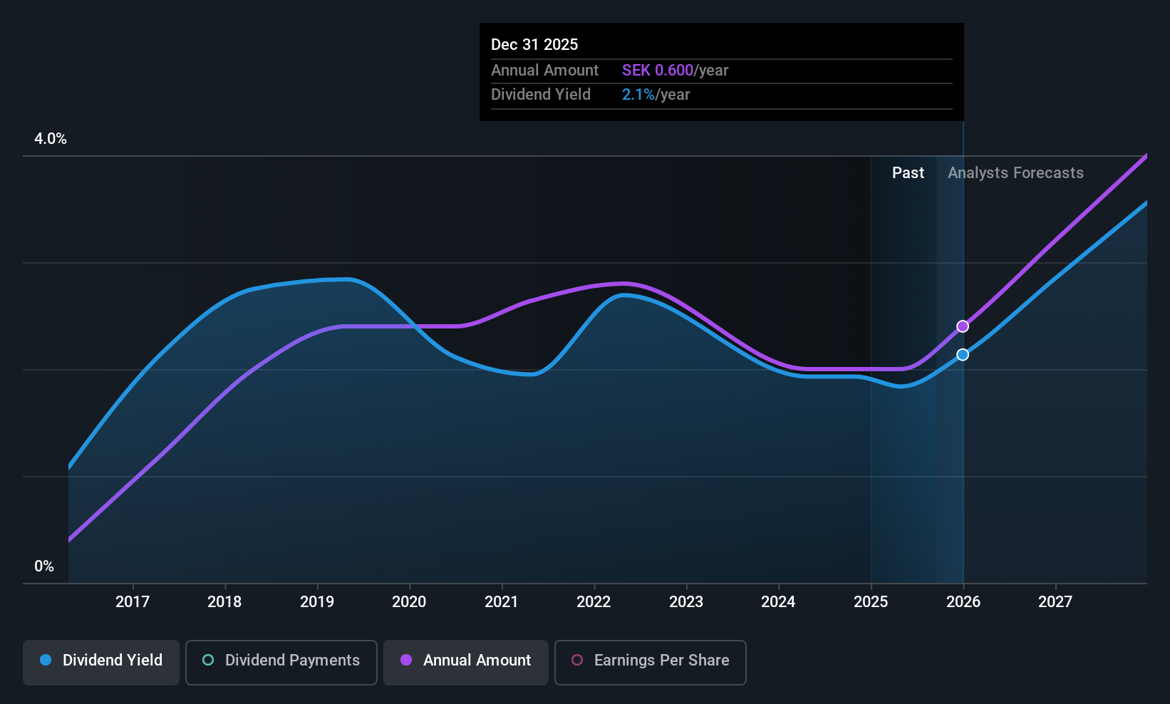
Task: Enable the Earnings Per Share series
Action: [x=651, y=663]
